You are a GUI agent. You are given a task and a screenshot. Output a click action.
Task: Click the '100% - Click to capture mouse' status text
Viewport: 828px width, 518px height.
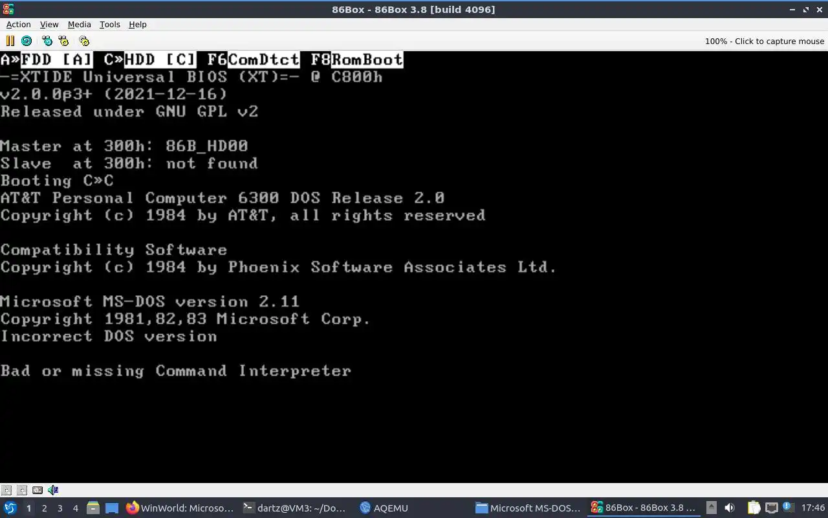(x=765, y=41)
